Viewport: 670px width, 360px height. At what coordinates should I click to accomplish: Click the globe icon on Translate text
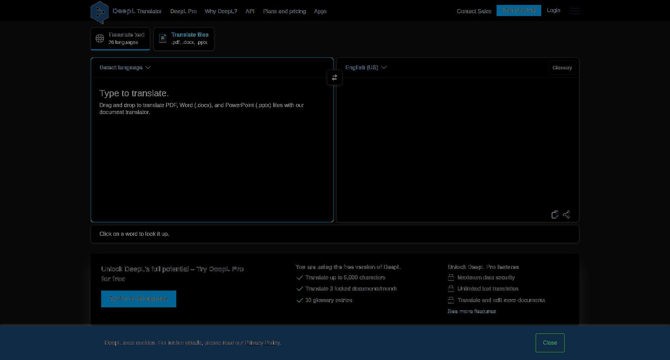pyautogui.click(x=100, y=38)
